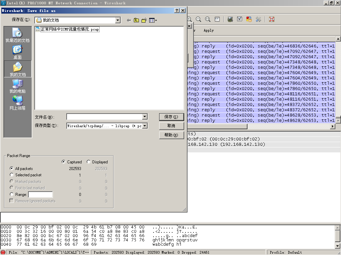Open the Preferences wrench icon
Screen dimensions: 341x255
pyautogui.click(x=258, y=19)
